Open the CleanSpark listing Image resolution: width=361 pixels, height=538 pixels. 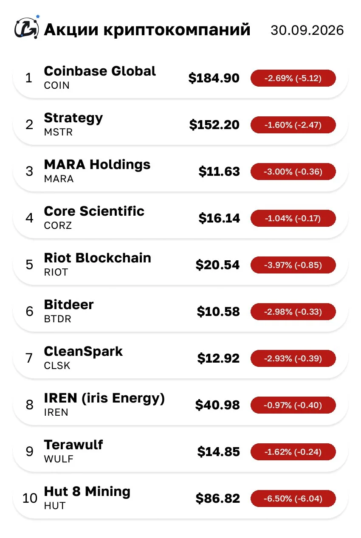coord(180,358)
